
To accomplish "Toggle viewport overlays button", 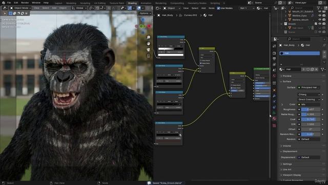I will pyautogui.click(x=139, y=8).
